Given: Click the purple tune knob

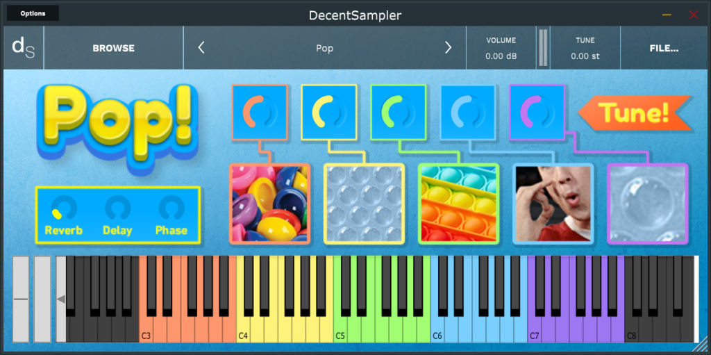Looking at the screenshot, I should 537,112.
